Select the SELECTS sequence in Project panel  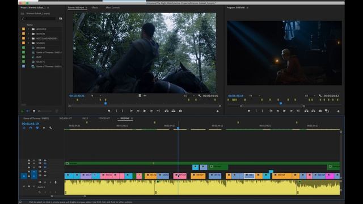pos(40,62)
